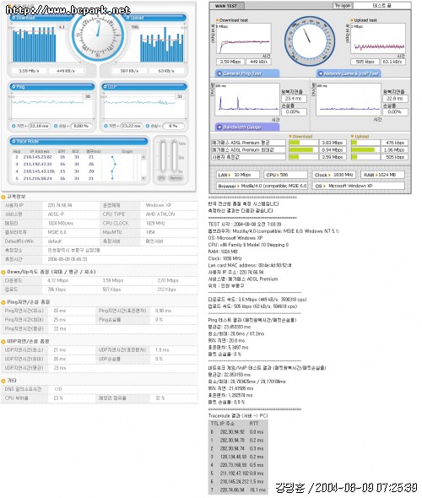Click the Download panel header icon
Screen dimensions: 422x498
[x=14, y=18]
